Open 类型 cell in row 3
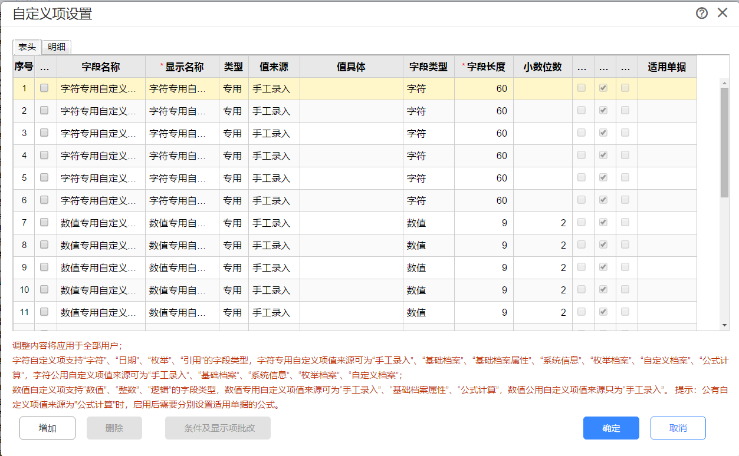The image size is (739, 456). point(233,134)
